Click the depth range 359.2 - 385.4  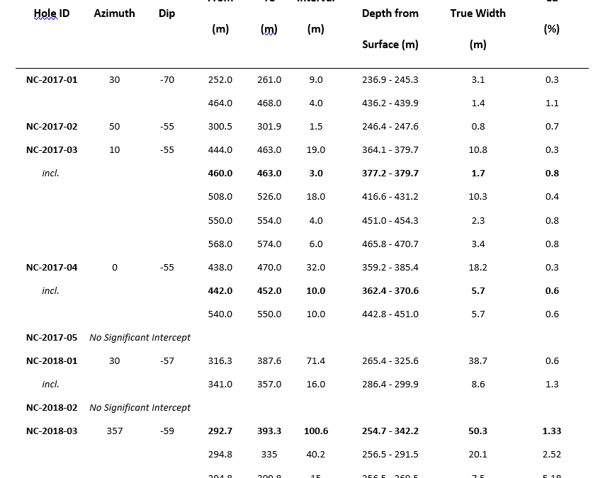pos(390,268)
